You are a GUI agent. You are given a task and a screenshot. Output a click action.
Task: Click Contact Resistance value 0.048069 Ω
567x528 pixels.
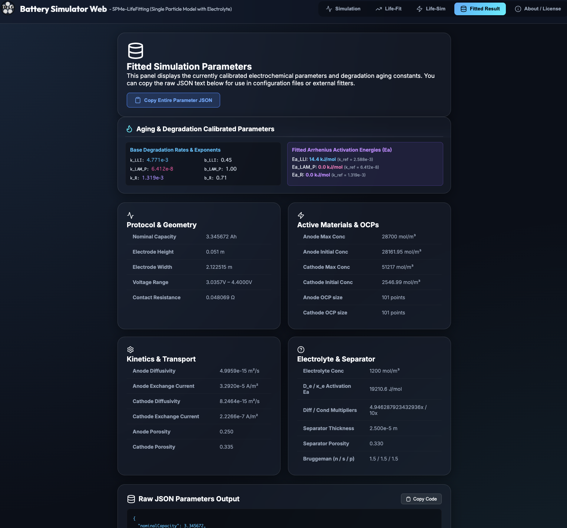coord(220,297)
